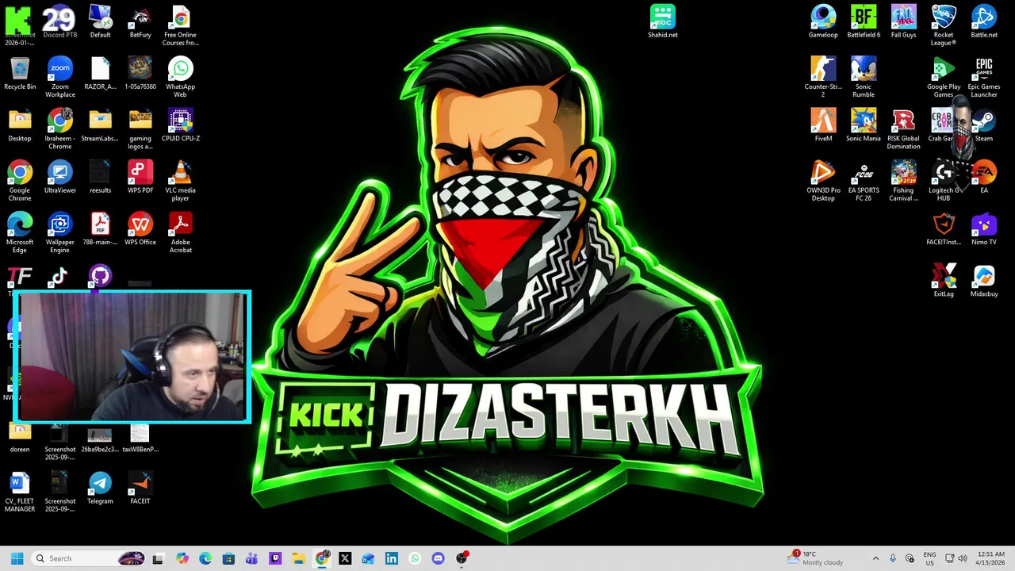Open the volume control in the tray
1015x571 pixels.
click(962, 558)
